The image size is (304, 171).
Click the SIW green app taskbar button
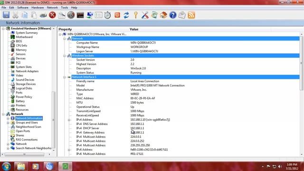(x=65, y=166)
